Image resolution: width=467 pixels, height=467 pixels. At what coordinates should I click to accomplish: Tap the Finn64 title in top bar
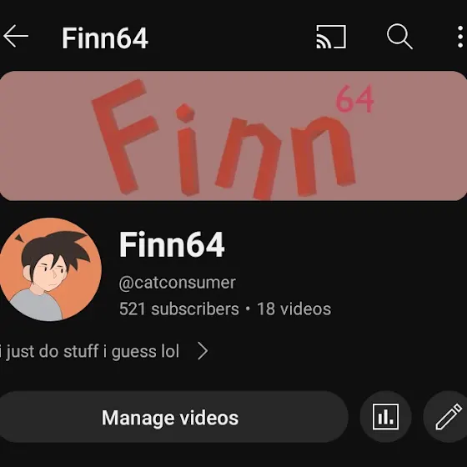coord(105,38)
